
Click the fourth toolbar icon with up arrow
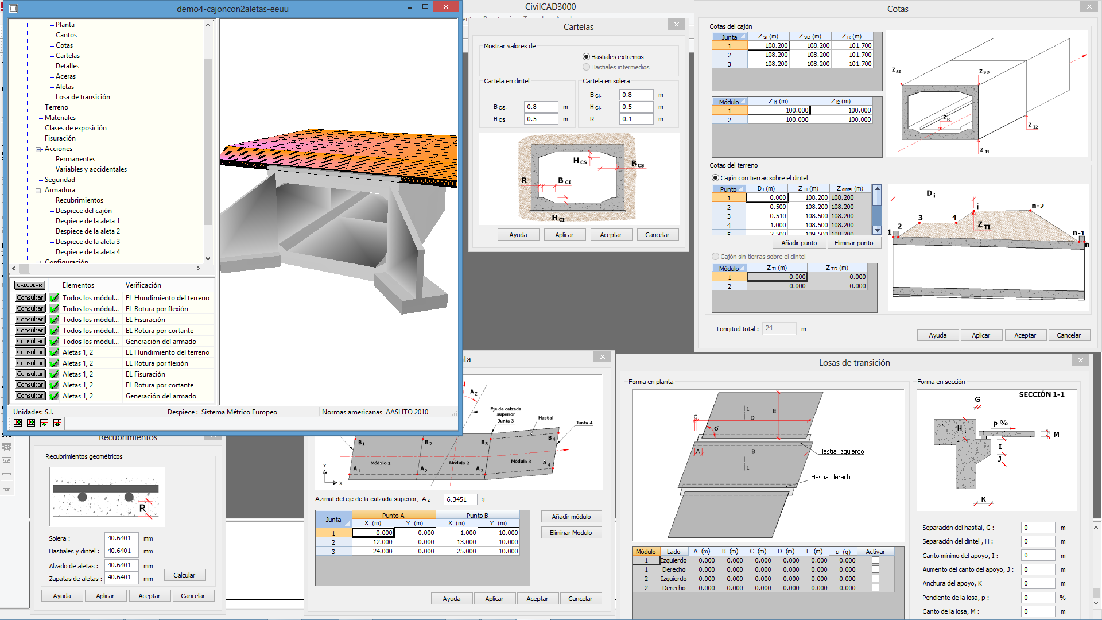pyautogui.click(x=57, y=423)
